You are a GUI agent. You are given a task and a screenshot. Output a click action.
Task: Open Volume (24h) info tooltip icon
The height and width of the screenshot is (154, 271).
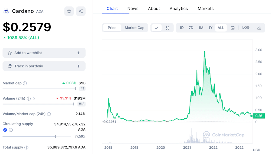(x=29, y=99)
